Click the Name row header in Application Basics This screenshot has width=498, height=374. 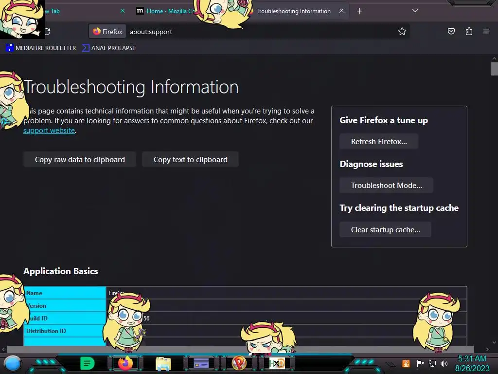click(x=65, y=293)
